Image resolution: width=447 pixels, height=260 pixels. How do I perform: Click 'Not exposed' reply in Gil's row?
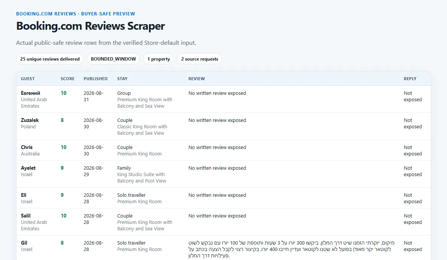coord(413,246)
